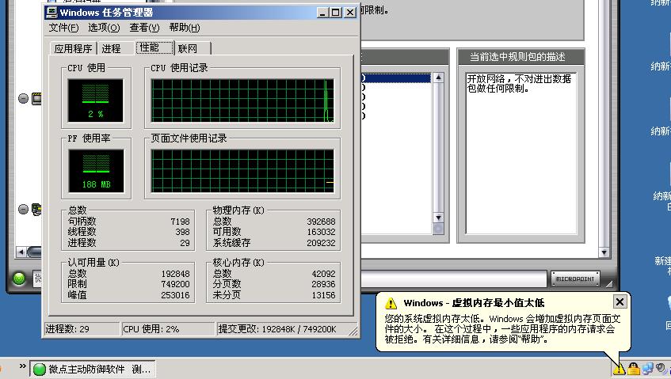This screenshot has width=671, height=379.
Task: Click the 线程数 value 398
Action: click(182, 232)
